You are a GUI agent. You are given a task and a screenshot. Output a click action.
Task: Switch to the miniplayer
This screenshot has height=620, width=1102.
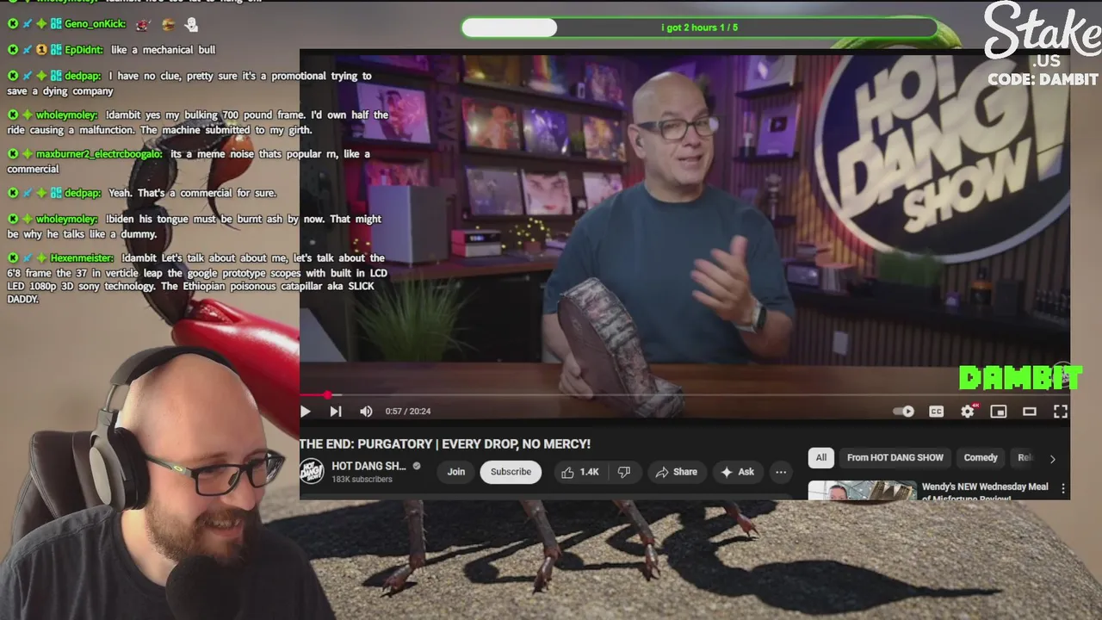999,412
